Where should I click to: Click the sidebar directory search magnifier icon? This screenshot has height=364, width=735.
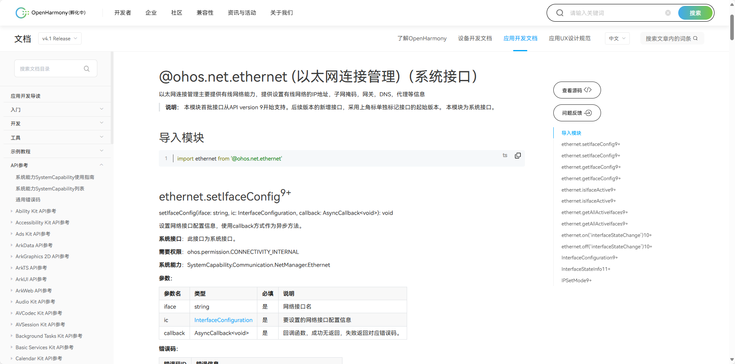tap(87, 69)
